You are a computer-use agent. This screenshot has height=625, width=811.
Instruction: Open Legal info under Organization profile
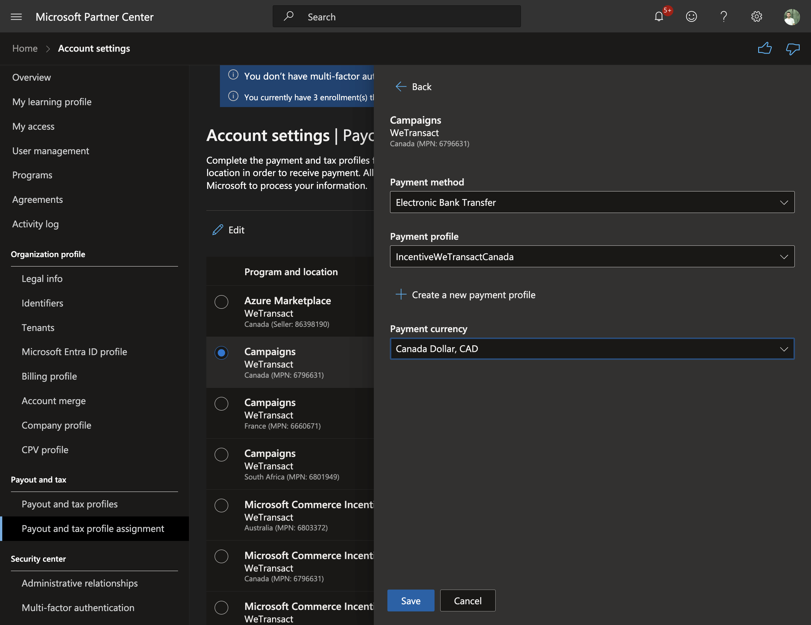42,279
